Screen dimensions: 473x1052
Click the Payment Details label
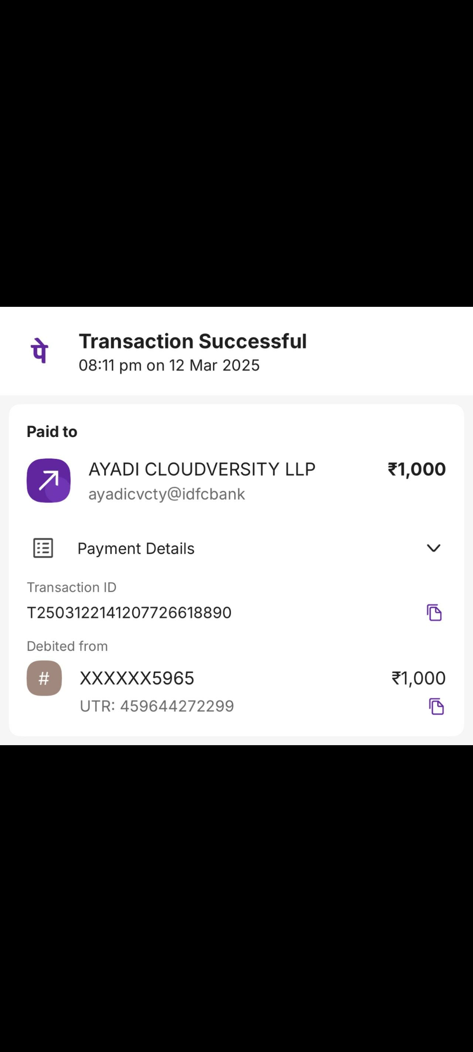136,548
